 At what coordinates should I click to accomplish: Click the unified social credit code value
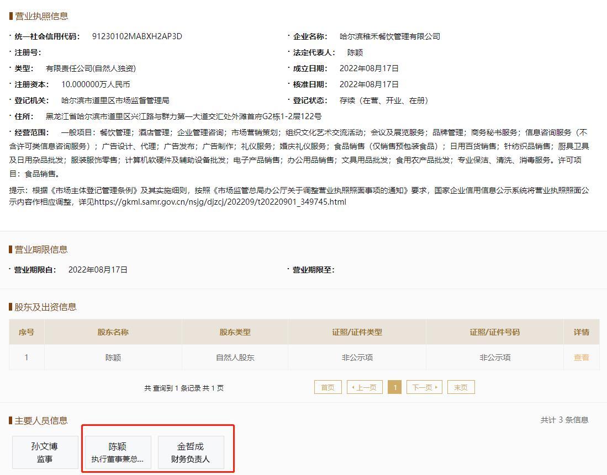137,36
